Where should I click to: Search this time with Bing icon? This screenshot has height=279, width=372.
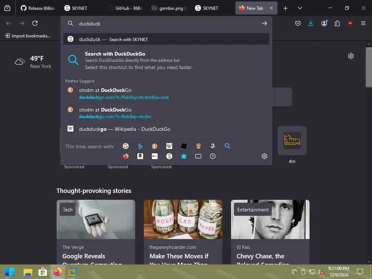140,146
